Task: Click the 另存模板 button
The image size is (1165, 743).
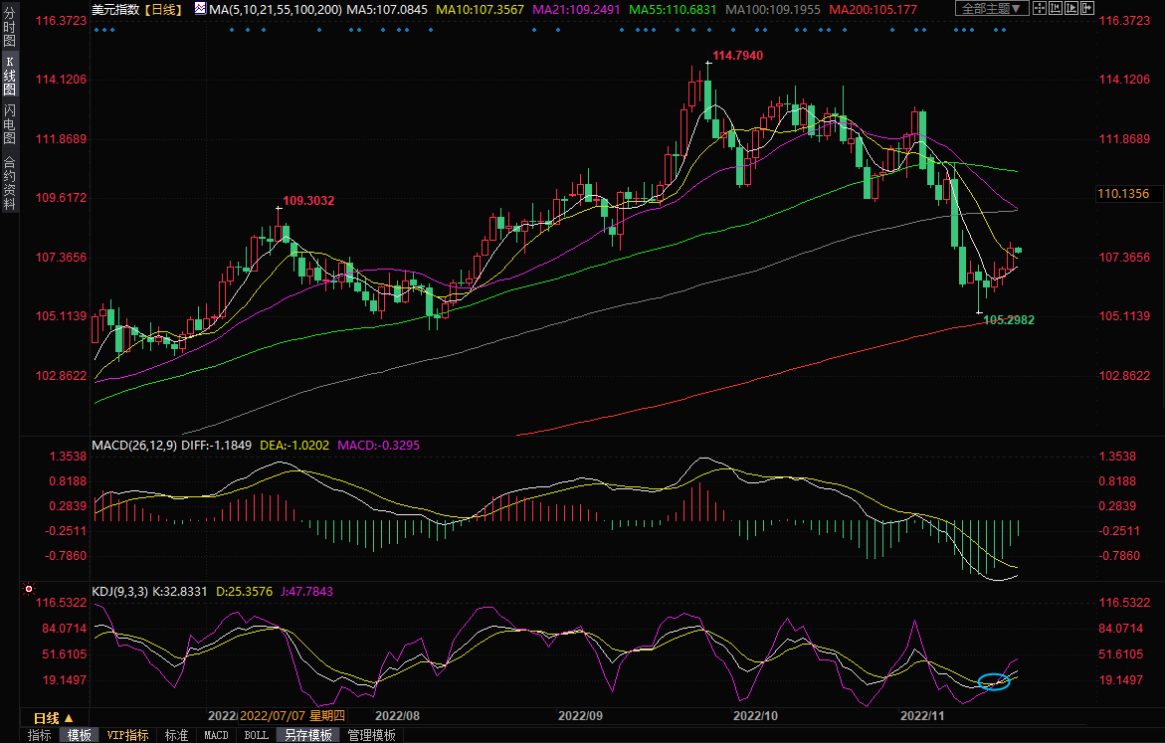Action: pyautogui.click(x=307, y=735)
